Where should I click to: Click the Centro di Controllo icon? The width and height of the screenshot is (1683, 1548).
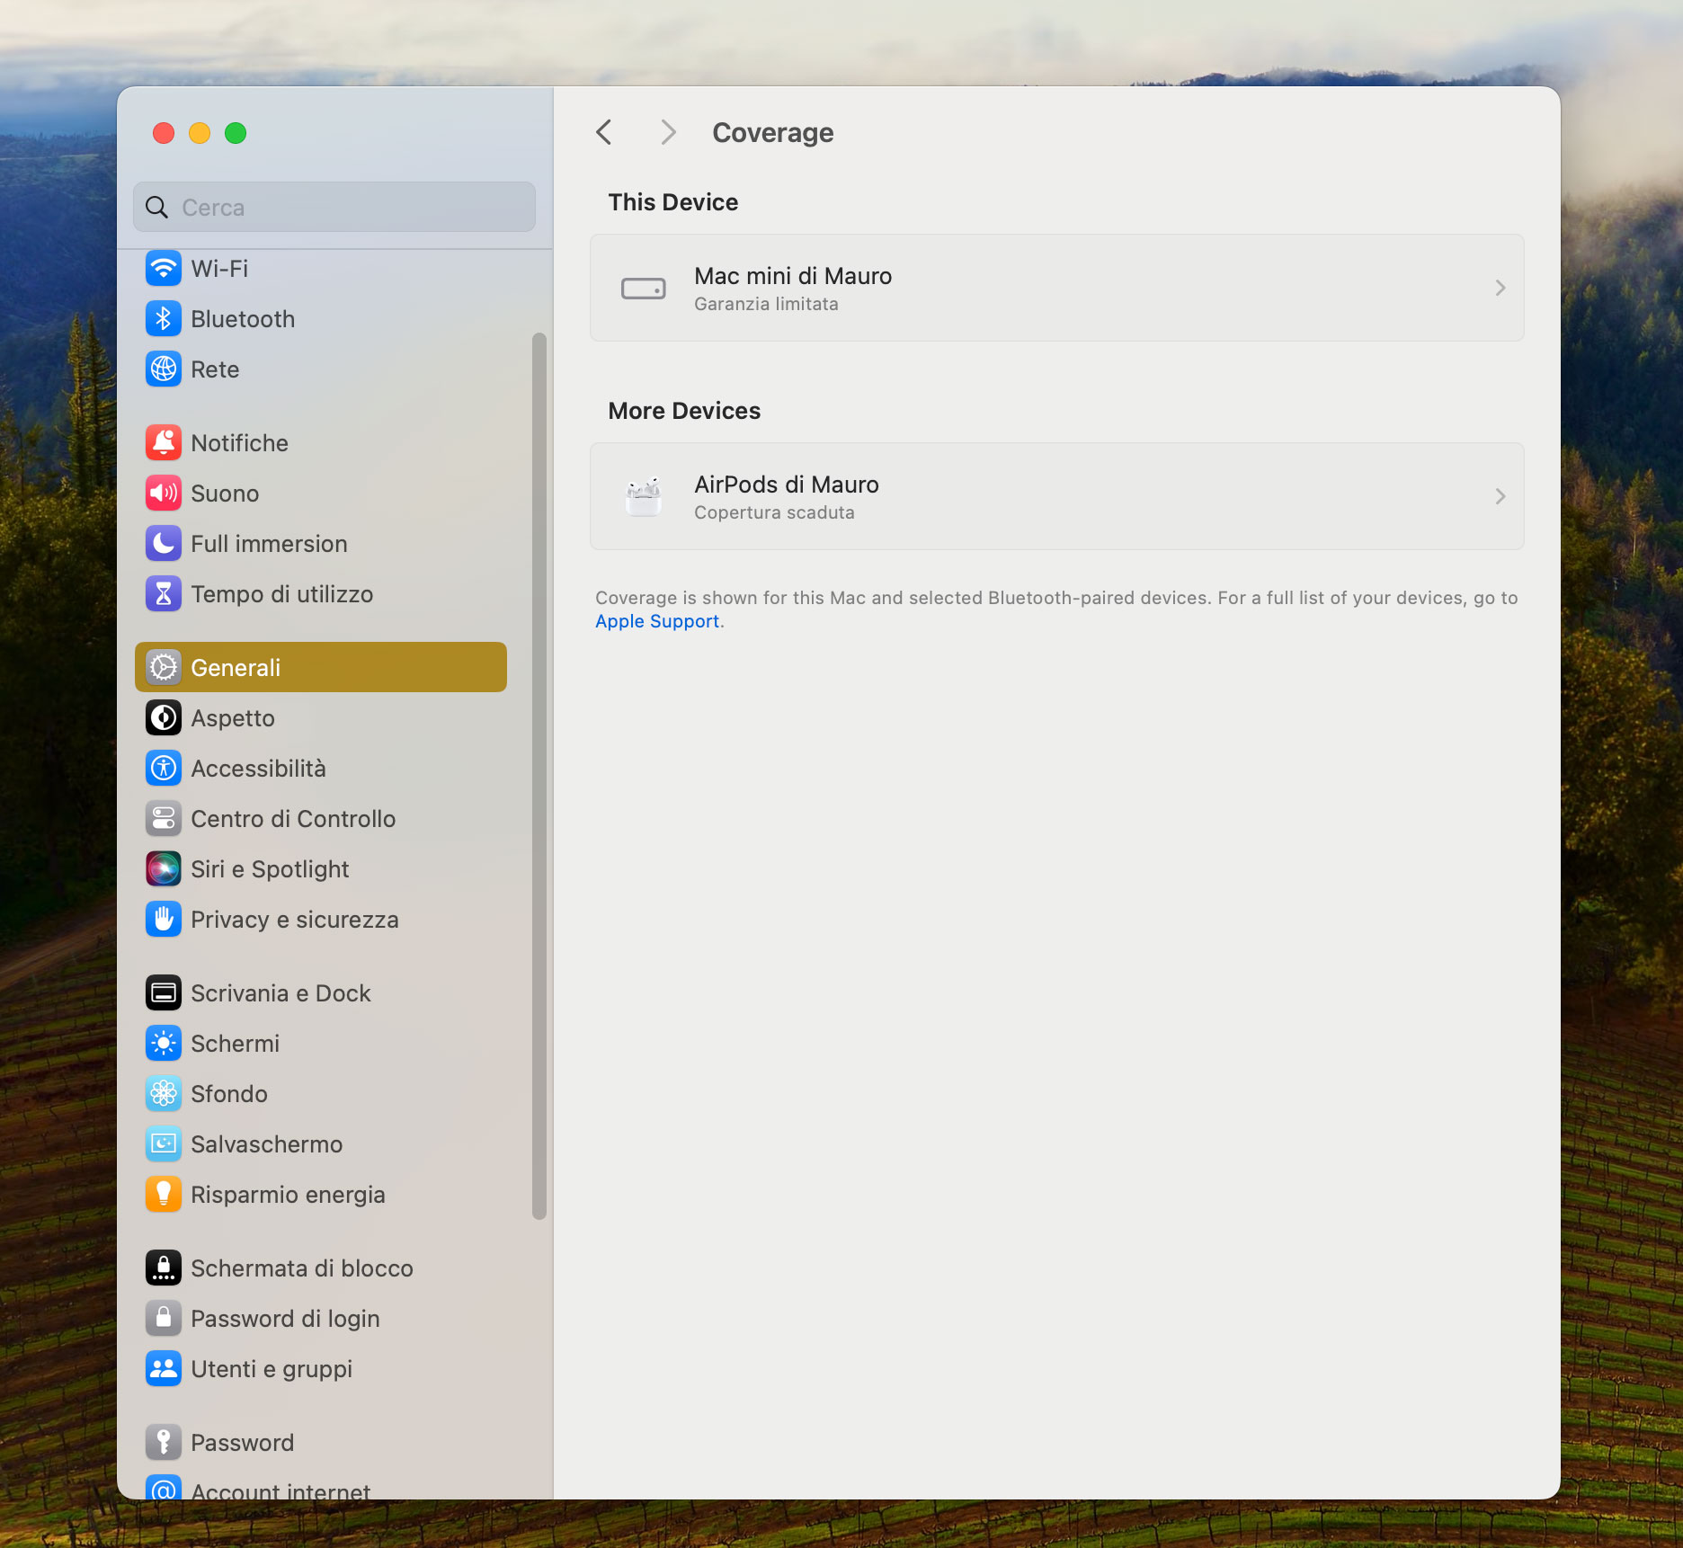(x=164, y=818)
